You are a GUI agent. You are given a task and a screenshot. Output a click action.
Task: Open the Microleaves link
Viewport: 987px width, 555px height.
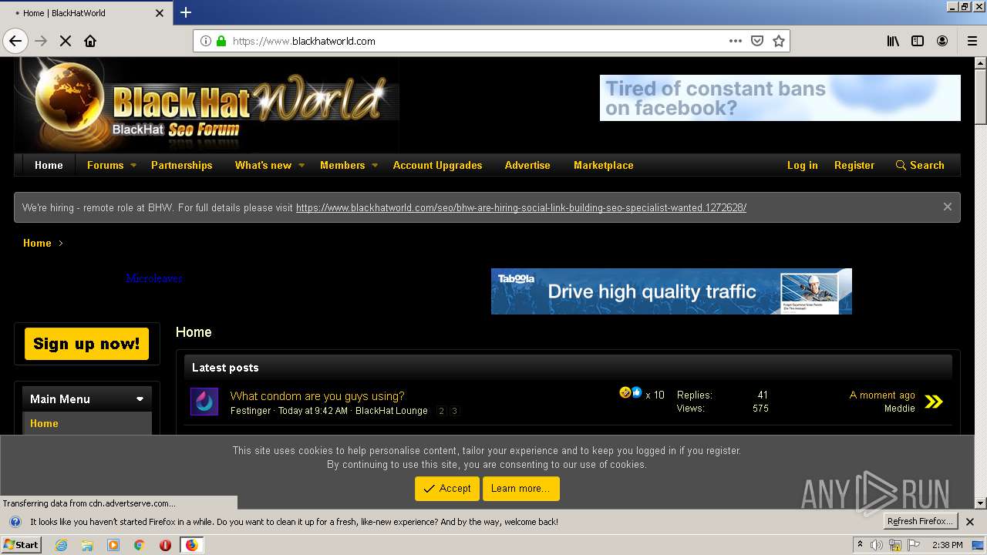pyautogui.click(x=153, y=278)
